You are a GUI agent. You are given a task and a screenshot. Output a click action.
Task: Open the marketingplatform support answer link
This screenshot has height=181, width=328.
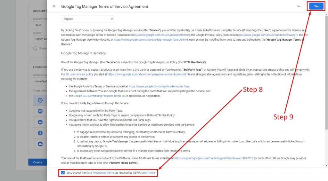(214, 158)
